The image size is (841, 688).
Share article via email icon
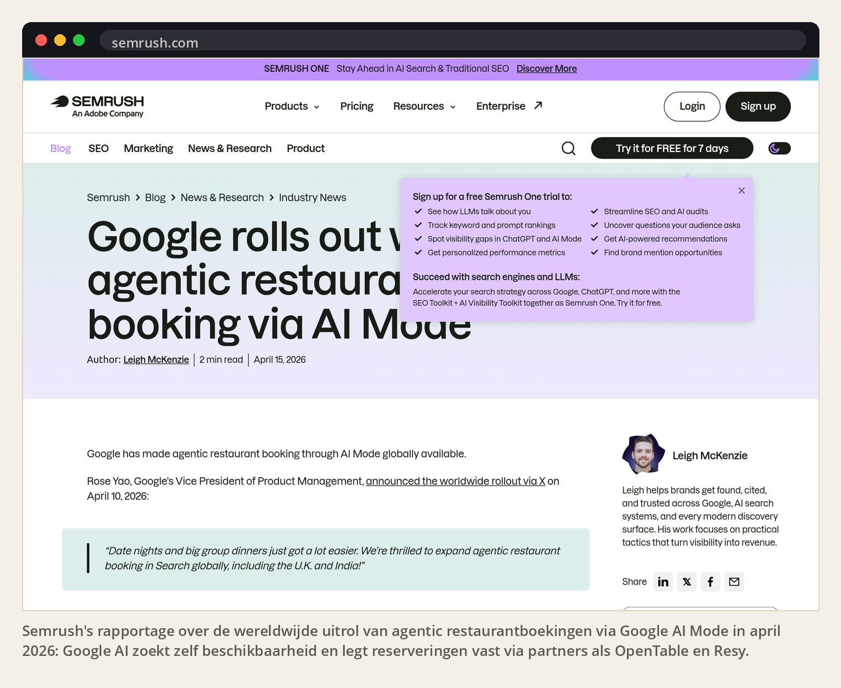734,582
